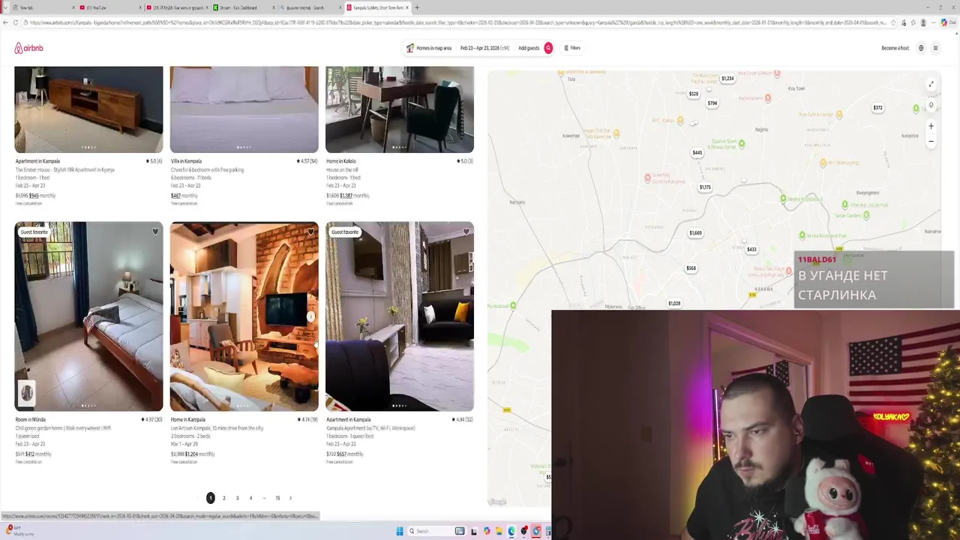Favorite the Kampala Apartment with TV listing
960x540 pixels.
click(466, 232)
